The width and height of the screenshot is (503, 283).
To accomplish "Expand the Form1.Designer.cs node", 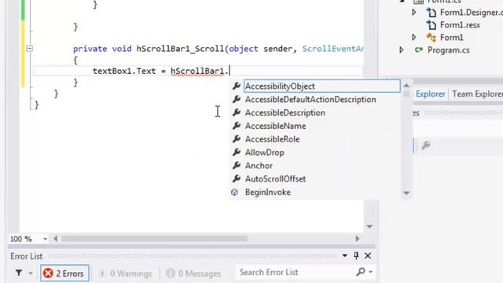I will tap(414, 13).
